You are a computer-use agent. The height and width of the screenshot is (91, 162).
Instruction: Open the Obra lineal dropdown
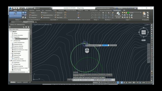click(59, 17)
